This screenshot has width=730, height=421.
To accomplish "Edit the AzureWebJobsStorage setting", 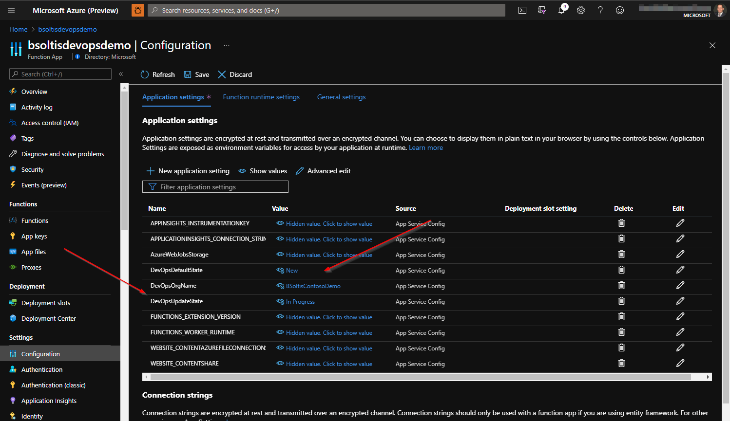I will (x=680, y=254).
